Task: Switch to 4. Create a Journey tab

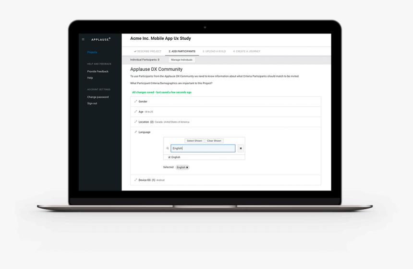Action: (x=246, y=51)
